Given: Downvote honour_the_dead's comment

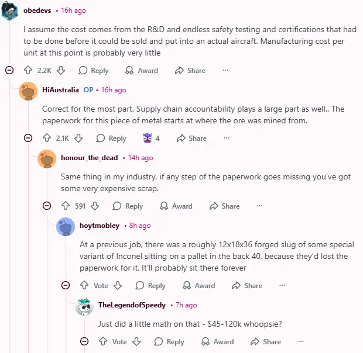Looking at the screenshot, I should point(95,206).
